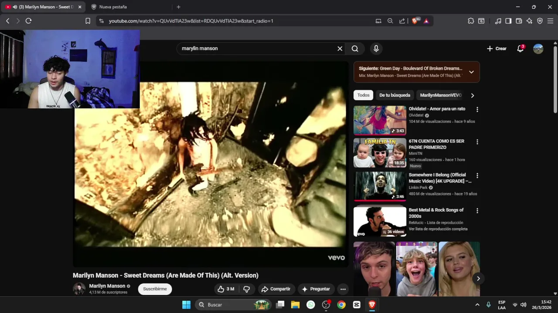Go back to previous page
The height and width of the screenshot is (313, 558).
point(7,21)
